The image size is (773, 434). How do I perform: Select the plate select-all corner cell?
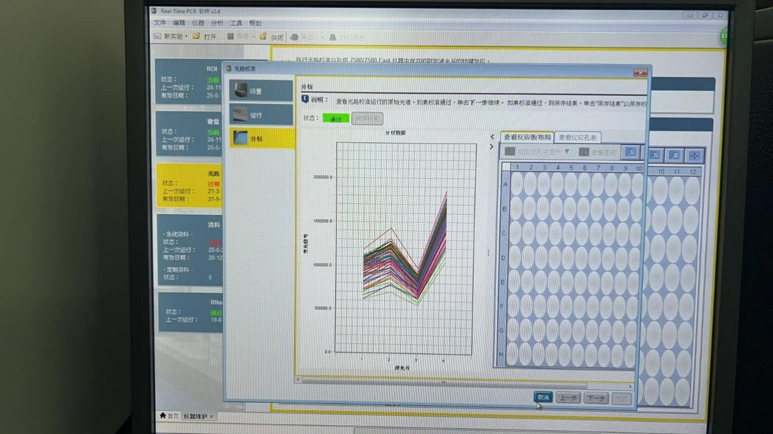505,167
